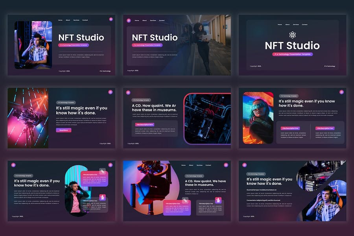Select the icon badge beside Title Description One on last row center slide
The width and height of the screenshot is (354, 236).
click(x=184, y=201)
